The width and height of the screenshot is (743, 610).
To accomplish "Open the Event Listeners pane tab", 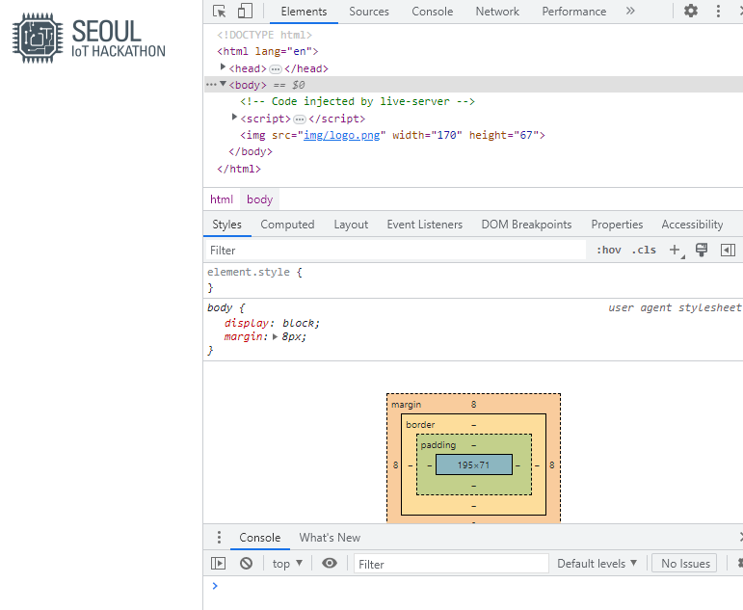I will coord(425,225).
